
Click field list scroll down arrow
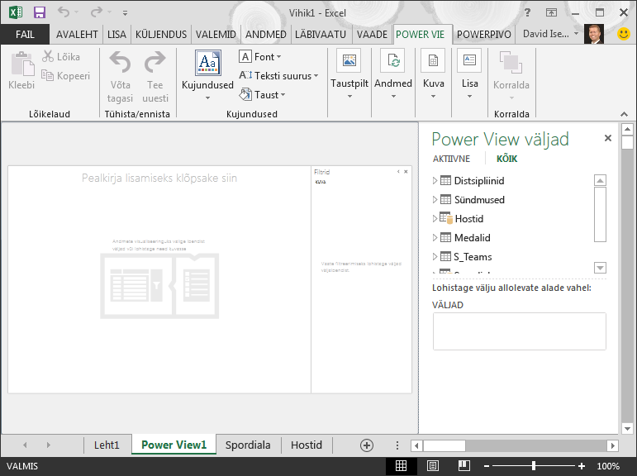point(600,268)
